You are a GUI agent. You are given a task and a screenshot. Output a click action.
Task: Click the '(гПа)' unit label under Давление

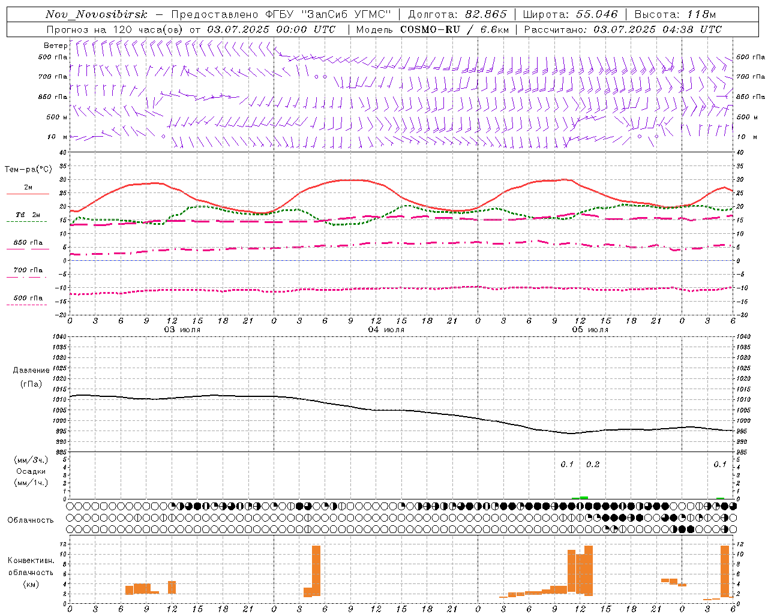point(31,384)
